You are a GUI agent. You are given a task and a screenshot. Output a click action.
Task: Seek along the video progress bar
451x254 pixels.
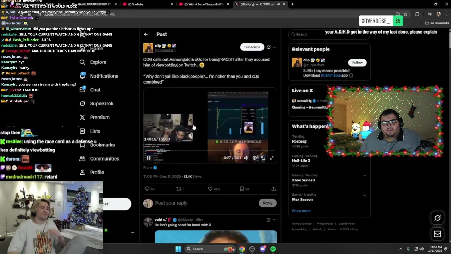click(210, 151)
